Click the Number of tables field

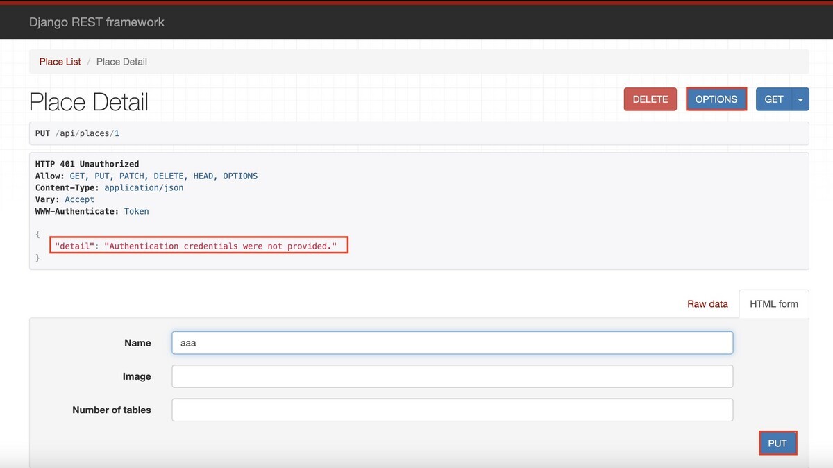[x=451, y=410]
